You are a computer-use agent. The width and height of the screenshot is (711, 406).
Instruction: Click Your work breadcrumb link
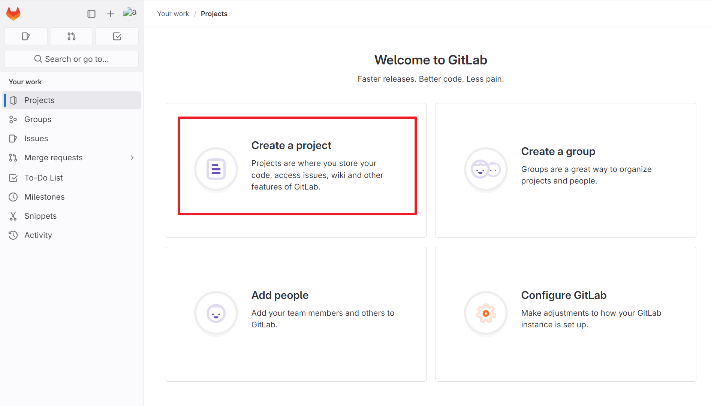[173, 14]
